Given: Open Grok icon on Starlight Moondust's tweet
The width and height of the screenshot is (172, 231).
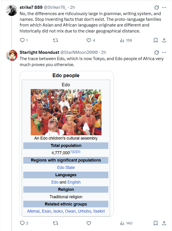Looking at the screenshot, I should 157,52.
